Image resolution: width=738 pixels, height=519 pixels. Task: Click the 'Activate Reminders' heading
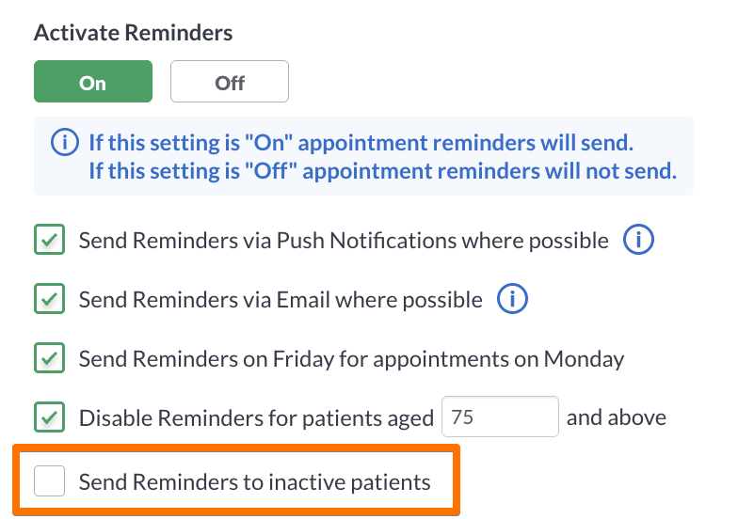[x=134, y=33]
